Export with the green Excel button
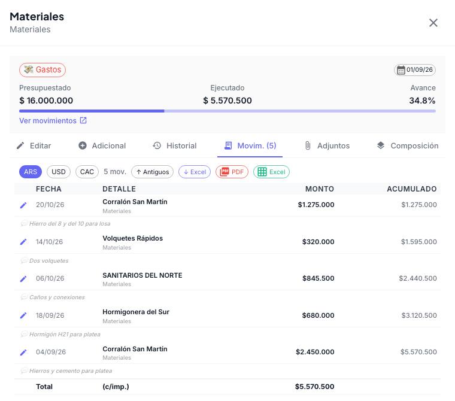 [x=271, y=172]
